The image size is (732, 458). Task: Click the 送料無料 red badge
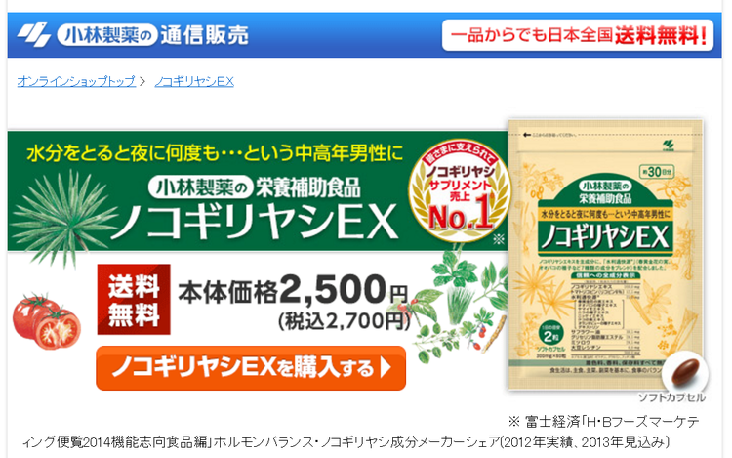pos(134,299)
